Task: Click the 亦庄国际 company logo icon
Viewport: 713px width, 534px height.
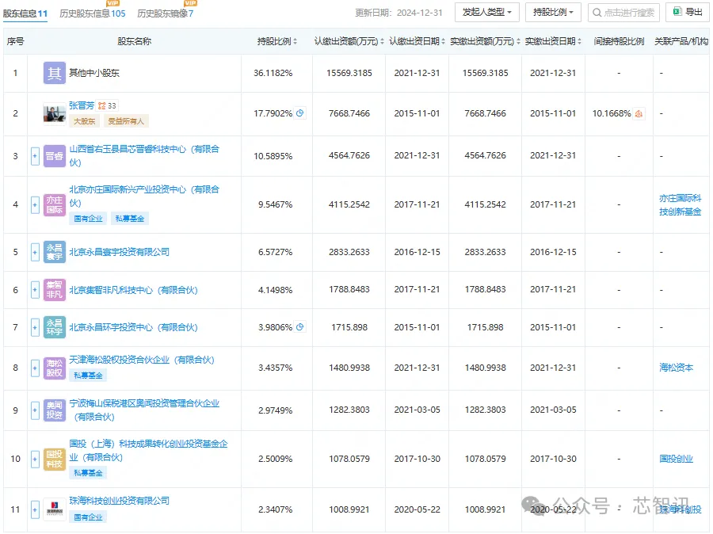Action: click(55, 204)
